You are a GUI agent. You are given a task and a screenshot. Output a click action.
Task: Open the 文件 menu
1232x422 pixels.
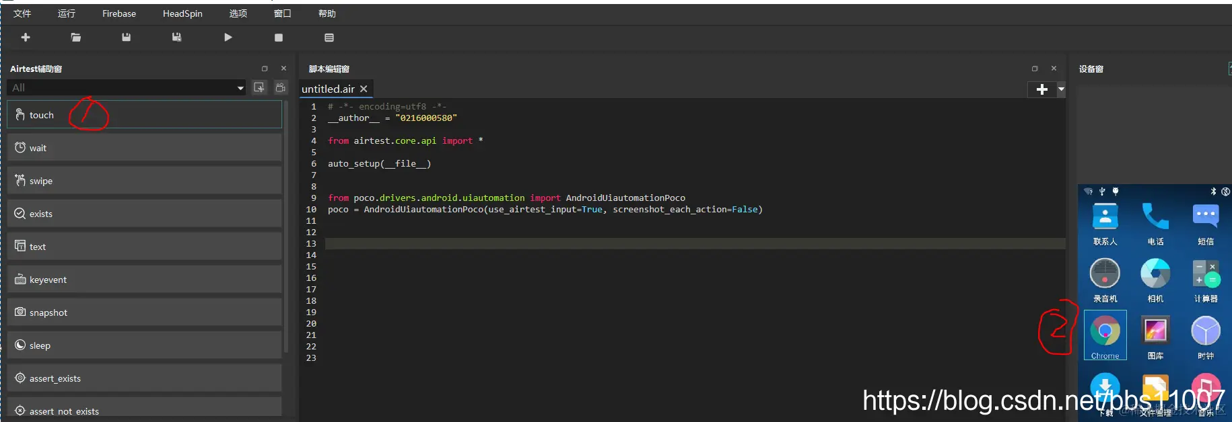22,13
